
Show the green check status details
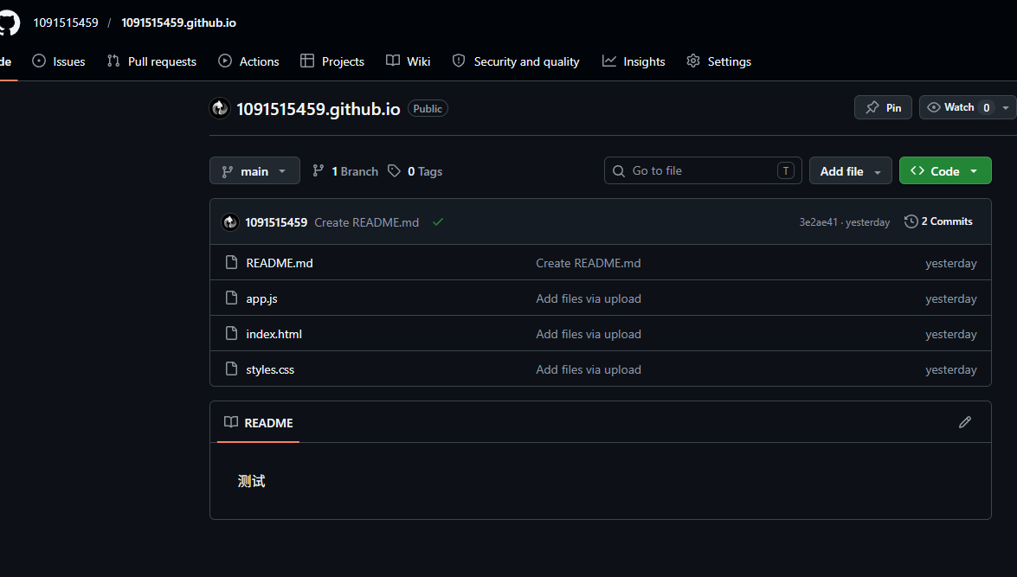438,221
